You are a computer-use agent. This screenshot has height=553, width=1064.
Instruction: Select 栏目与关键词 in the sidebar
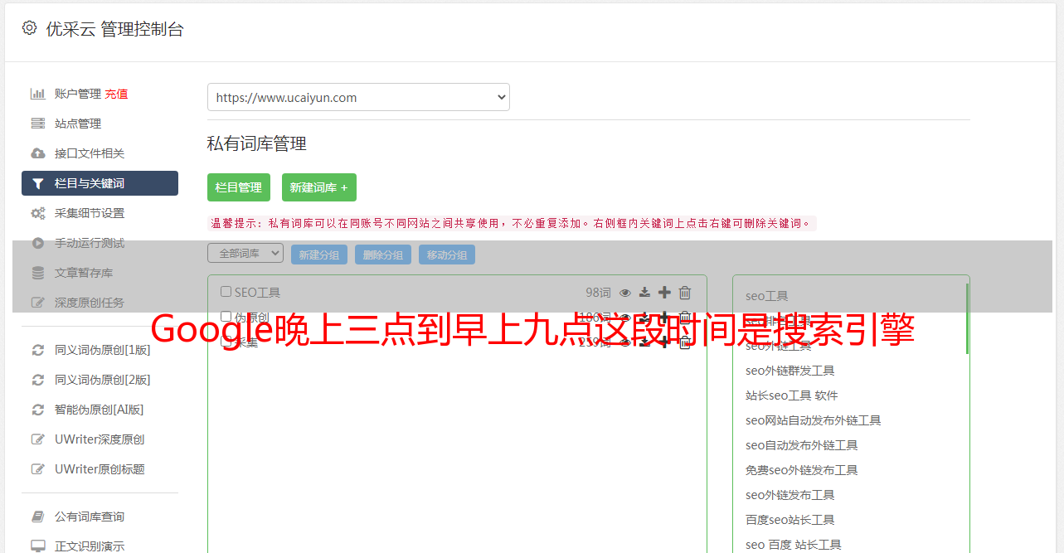coord(100,183)
